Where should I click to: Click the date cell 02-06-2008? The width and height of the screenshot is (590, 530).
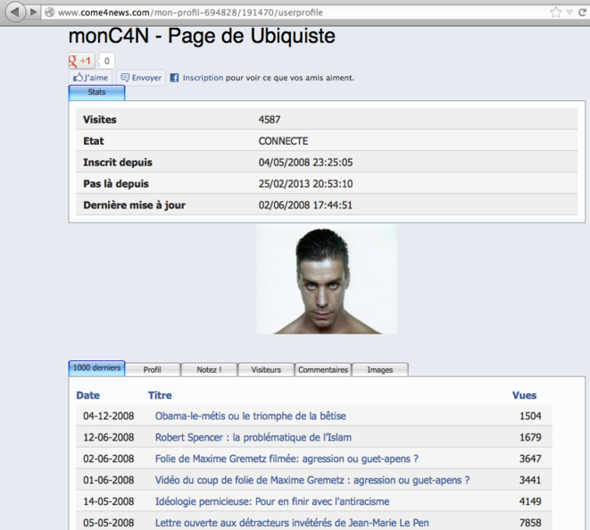(109, 458)
